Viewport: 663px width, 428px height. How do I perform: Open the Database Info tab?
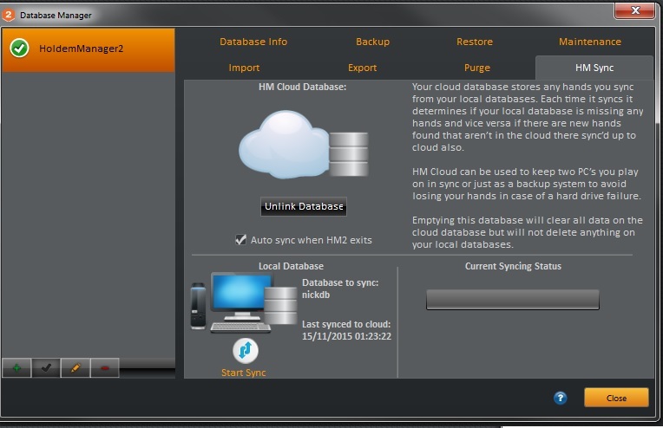[x=253, y=42]
